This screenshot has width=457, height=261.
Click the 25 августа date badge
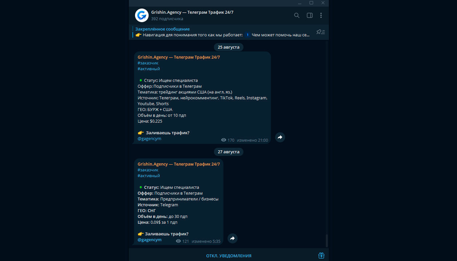(x=229, y=47)
